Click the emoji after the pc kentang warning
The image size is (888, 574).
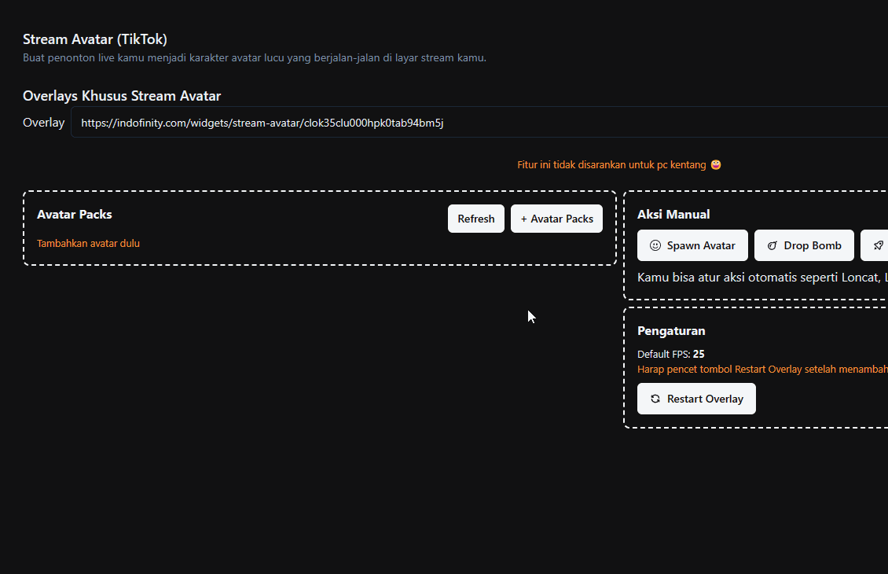pos(716,165)
